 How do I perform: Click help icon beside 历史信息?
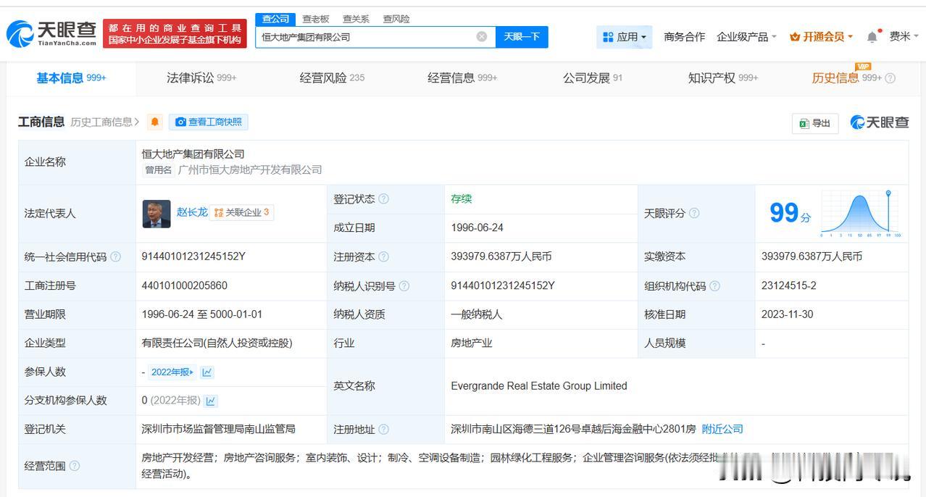[x=890, y=78]
